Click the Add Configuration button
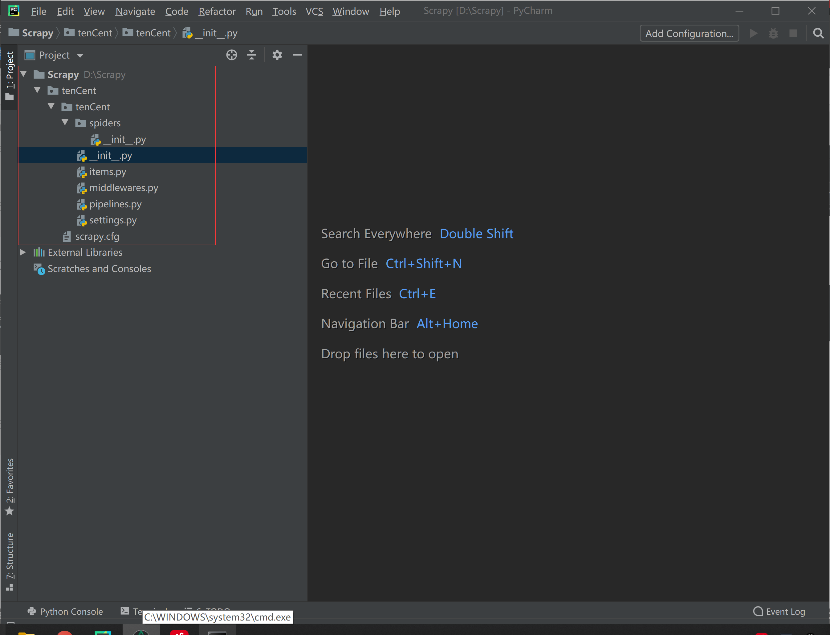 pyautogui.click(x=689, y=33)
